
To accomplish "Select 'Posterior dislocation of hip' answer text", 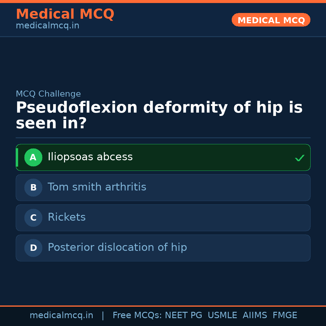I will point(117,248).
